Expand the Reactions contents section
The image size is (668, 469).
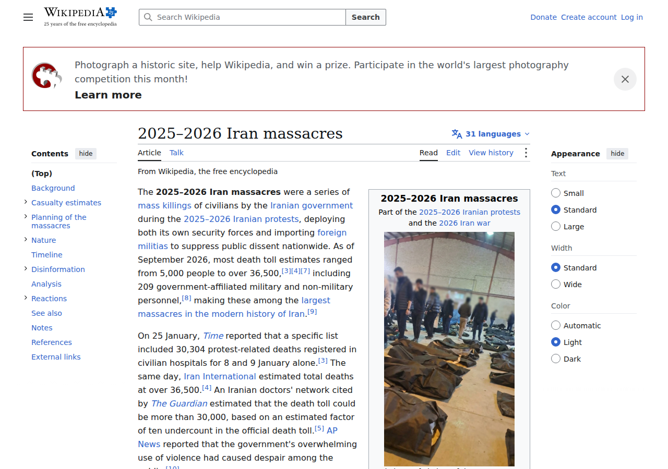tap(26, 298)
